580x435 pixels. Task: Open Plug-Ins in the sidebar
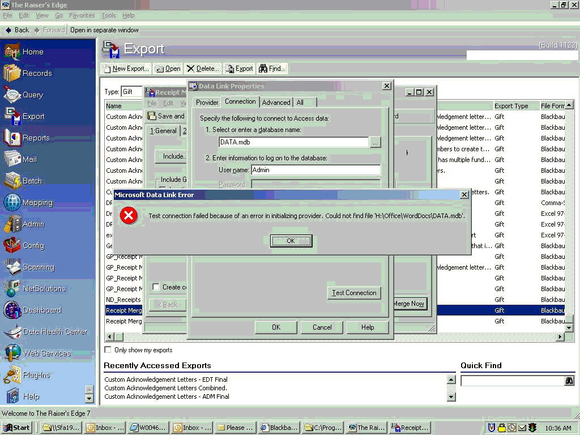pos(27,375)
